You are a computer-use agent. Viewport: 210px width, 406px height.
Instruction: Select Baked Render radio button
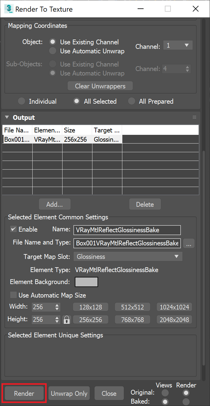pyautogui.click(x=186, y=402)
